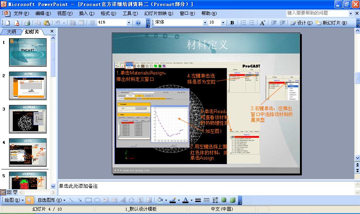Open the 格式 Format menu
Image resolution: width=360 pixels, height=214 pixels.
coord(108,13)
